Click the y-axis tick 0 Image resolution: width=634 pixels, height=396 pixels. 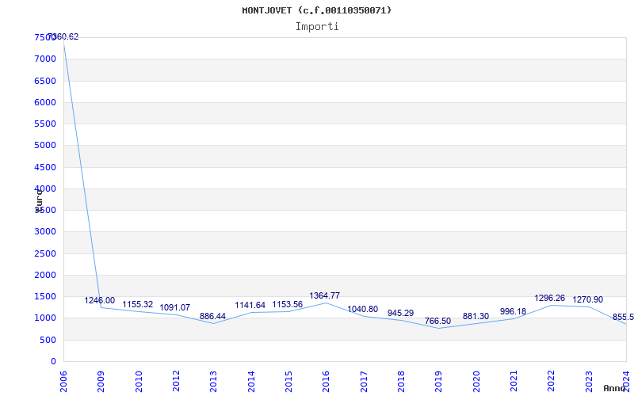pyautogui.click(x=53, y=362)
